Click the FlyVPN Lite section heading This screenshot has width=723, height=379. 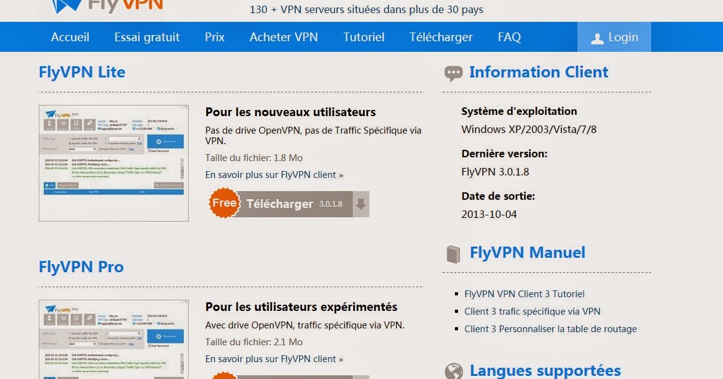pyautogui.click(x=82, y=72)
